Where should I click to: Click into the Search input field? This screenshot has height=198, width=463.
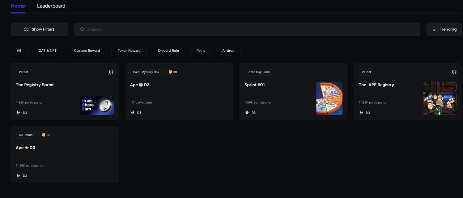coord(250,29)
